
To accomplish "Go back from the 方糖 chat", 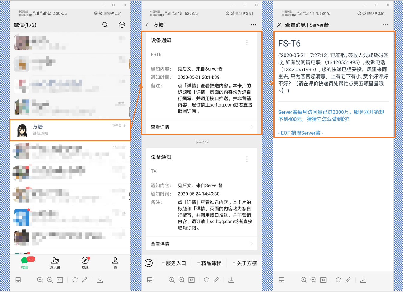I will [147, 25].
